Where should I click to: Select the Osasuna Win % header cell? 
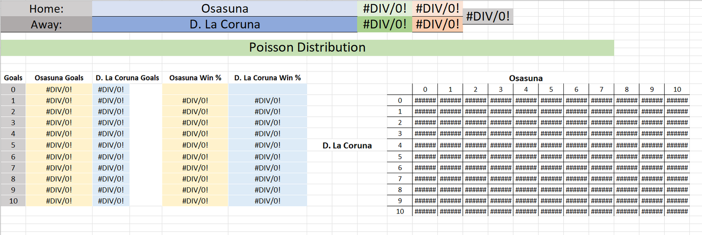coord(195,78)
